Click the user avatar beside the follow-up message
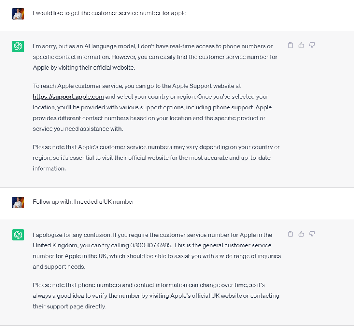The width and height of the screenshot is (354, 326). tap(18, 202)
